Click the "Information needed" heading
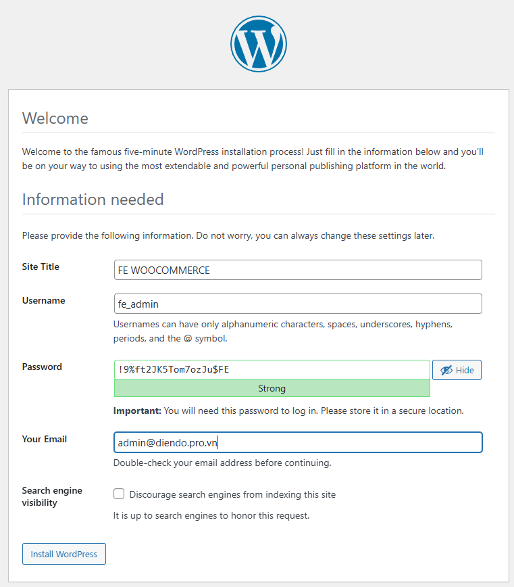The height and width of the screenshot is (587, 514). pyautogui.click(x=93, y=199)
